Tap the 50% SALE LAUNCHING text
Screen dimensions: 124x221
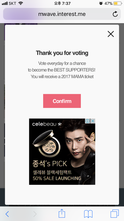click(57, 178)
